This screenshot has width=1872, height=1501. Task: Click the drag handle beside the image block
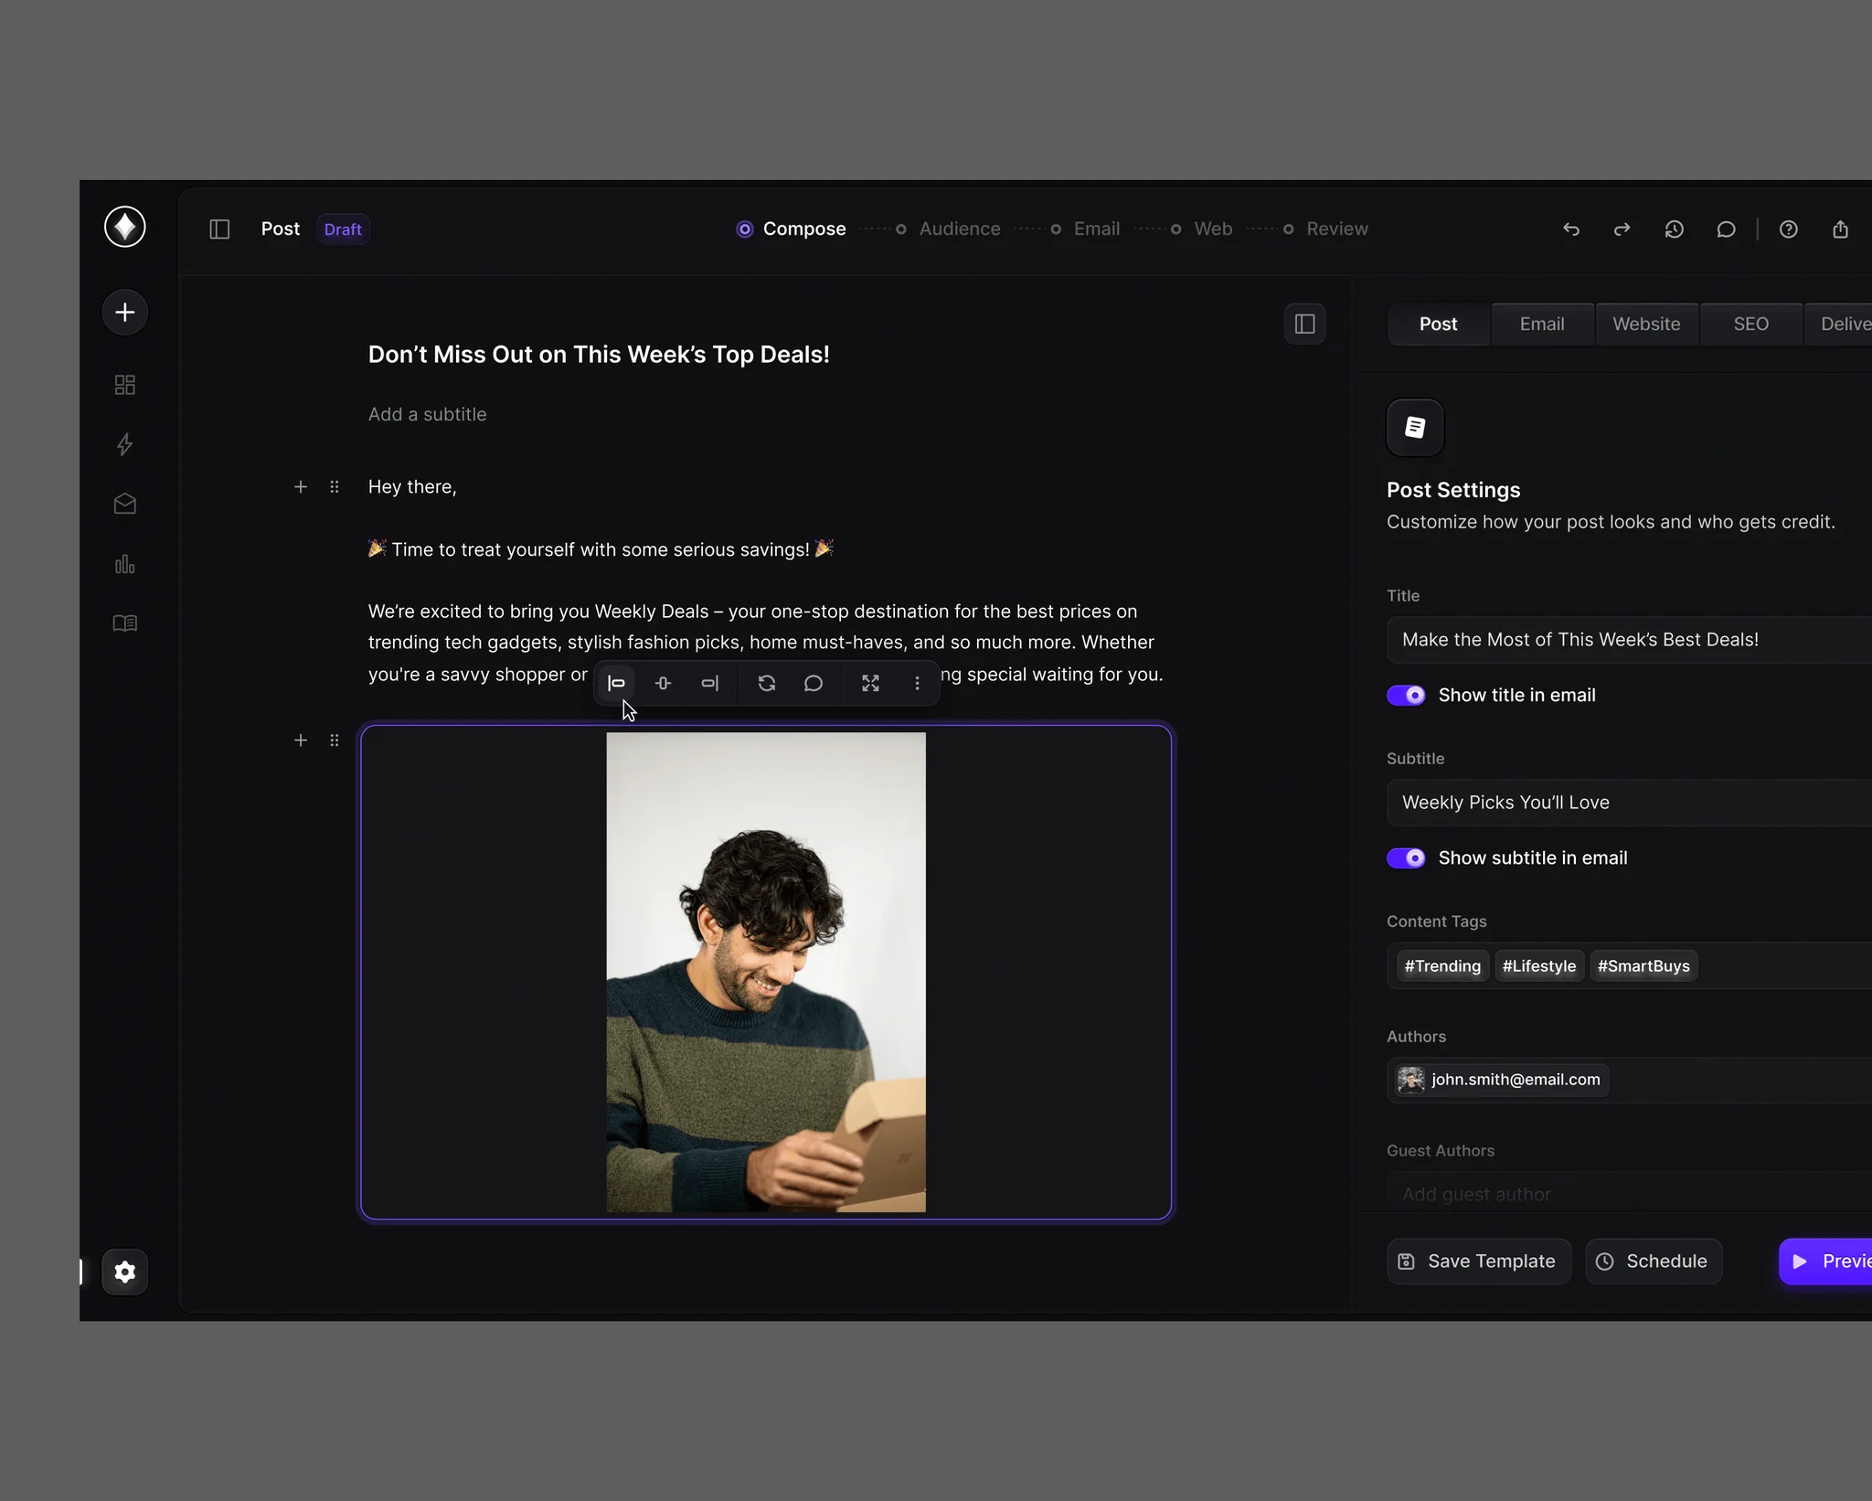pyautogui.click(x=335, y=740)
